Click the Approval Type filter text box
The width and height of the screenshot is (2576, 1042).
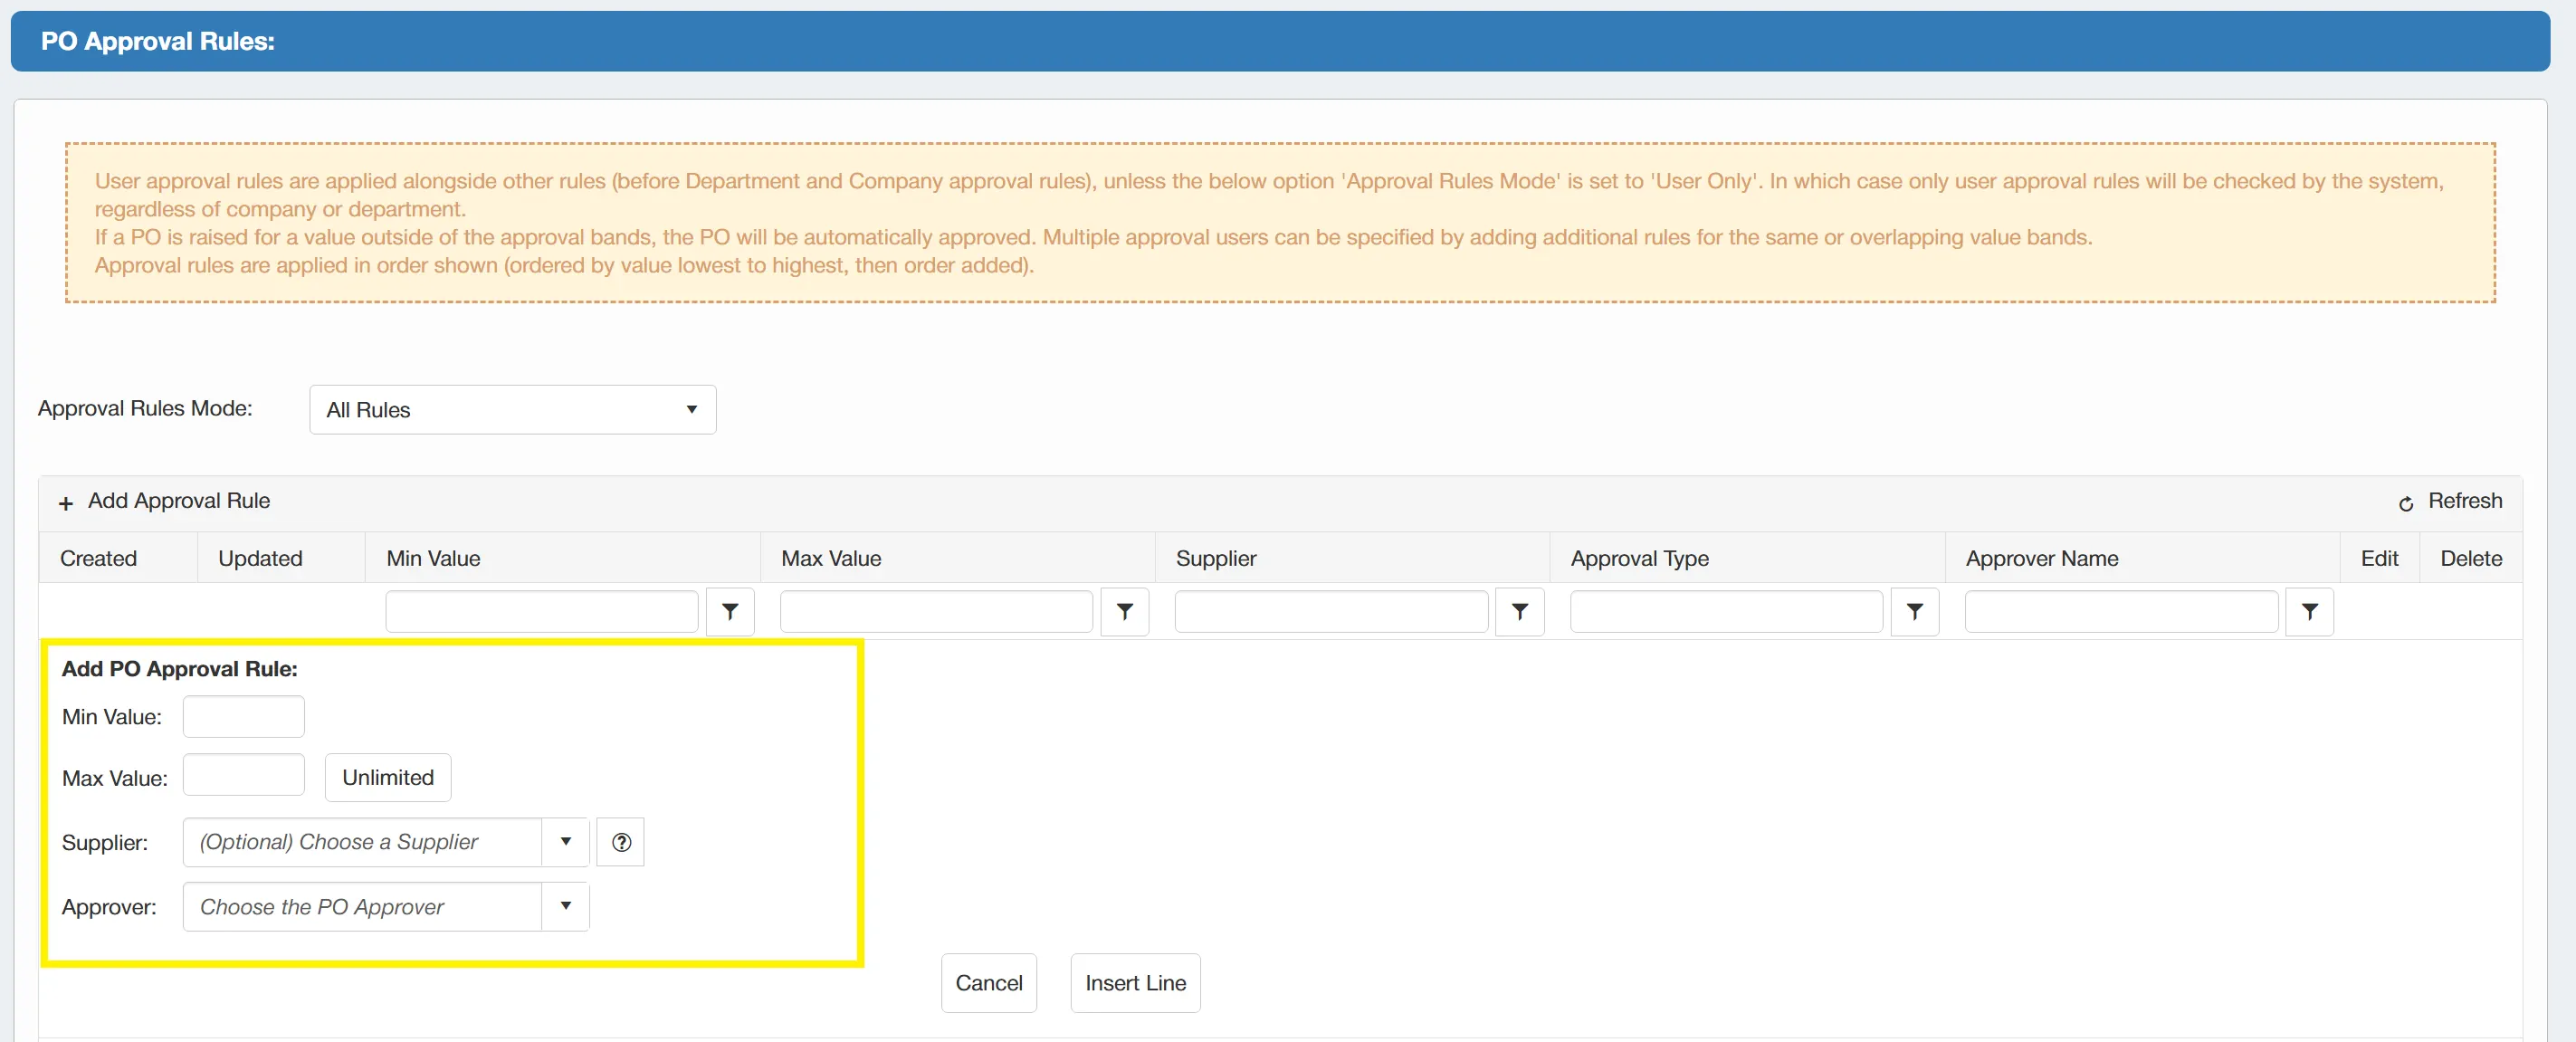(1727, 612)
